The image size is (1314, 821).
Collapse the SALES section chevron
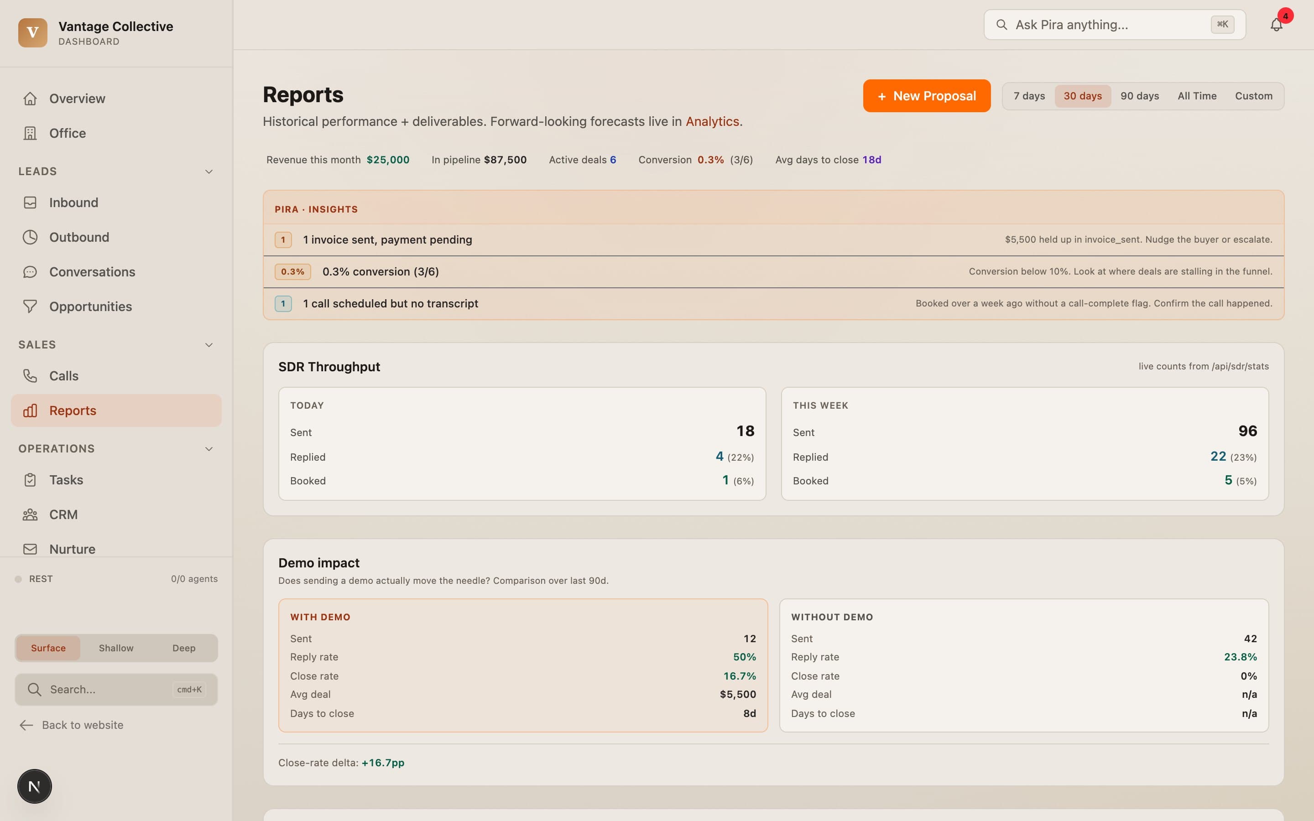click(209, 345)
